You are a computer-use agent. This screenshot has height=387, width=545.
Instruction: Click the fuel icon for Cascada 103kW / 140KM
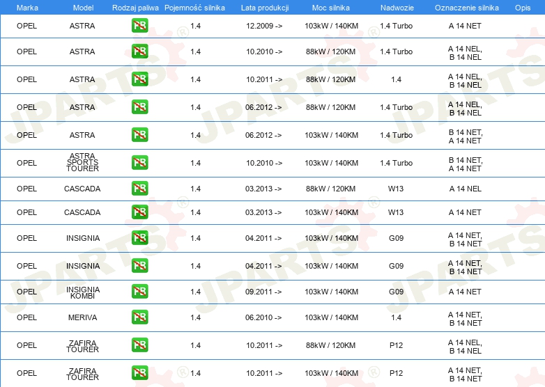tap(139, 212)
